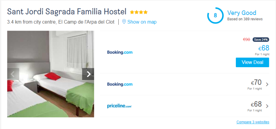Click the map pin icon beside Show on map
The width and height of the screenshot is (276, 129).
pyautogui.click(x=124, y=22)
